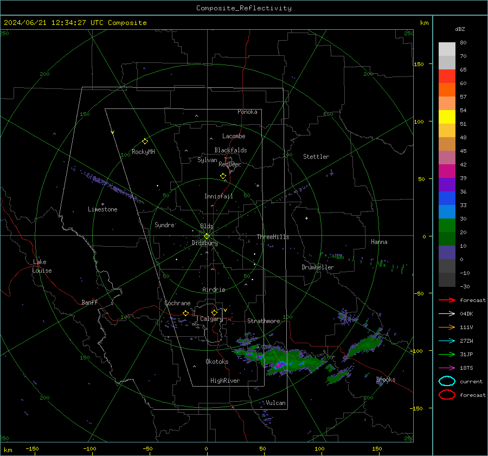Click the green echo band northwest of Brooks

click(x=365, y=345)
